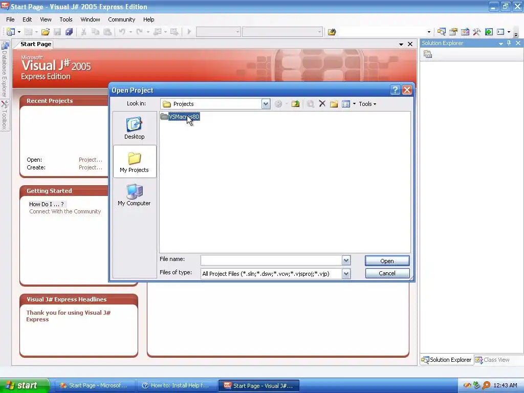Open the File menu
This screenshot has width=524, height=393.
10,19
